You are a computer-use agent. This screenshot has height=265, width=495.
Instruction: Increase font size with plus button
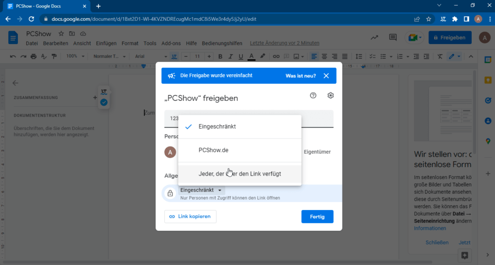click(x=209, y=56)
